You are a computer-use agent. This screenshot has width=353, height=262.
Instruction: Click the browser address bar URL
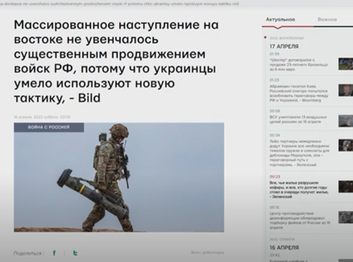click(119, 4)
